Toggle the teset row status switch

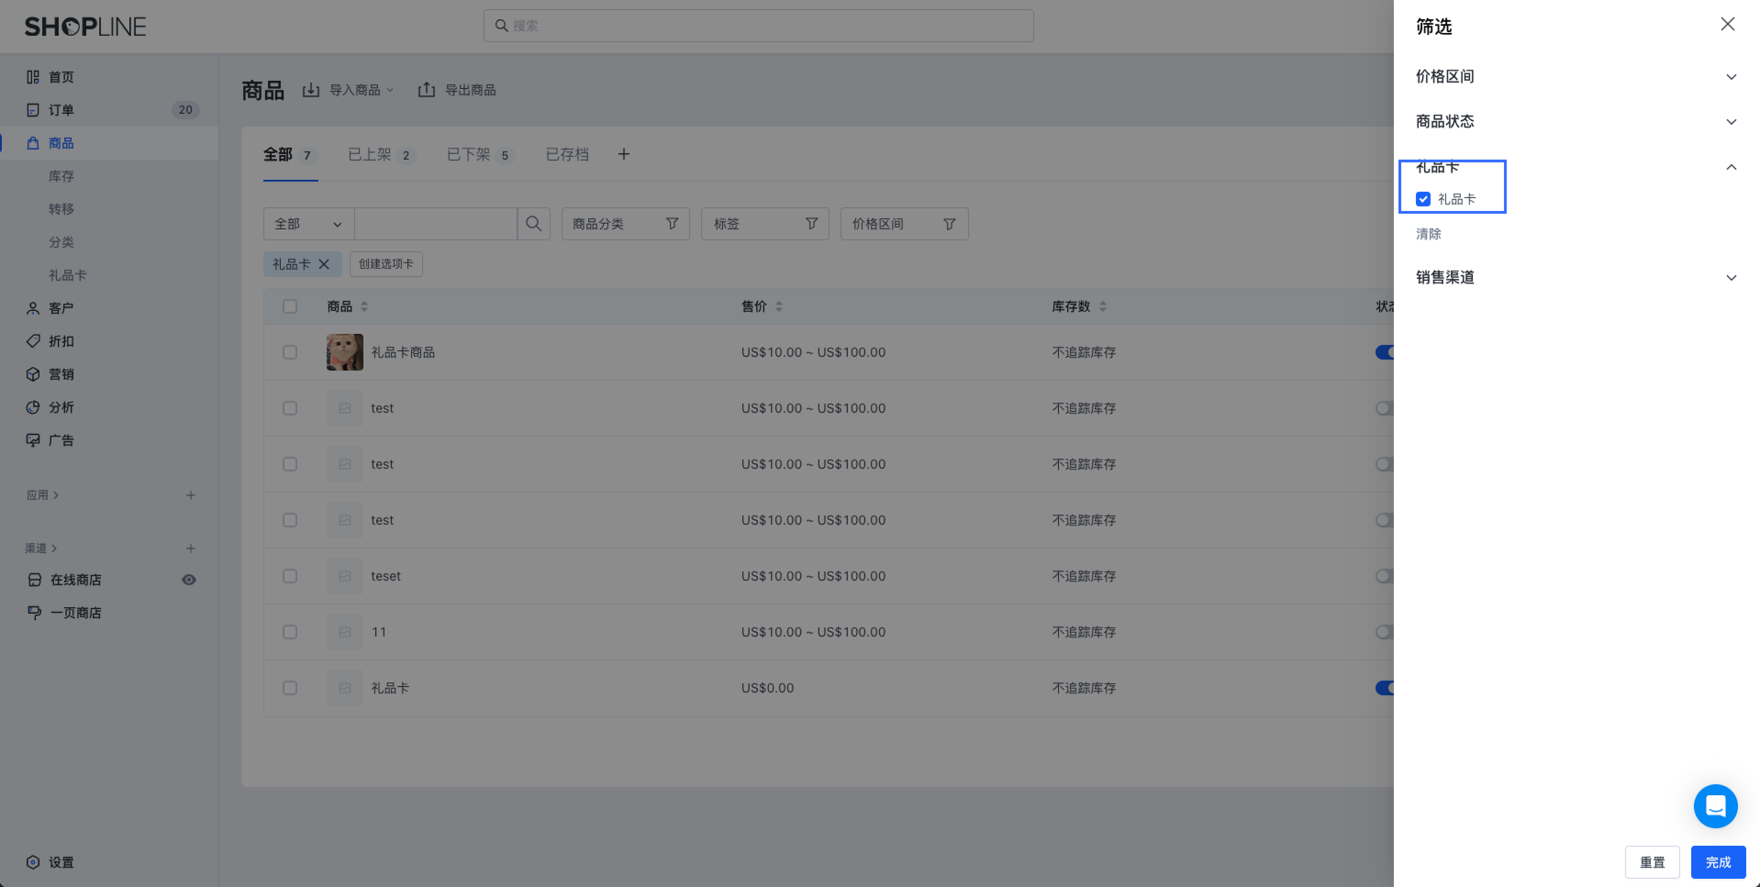click(1385, 577)
